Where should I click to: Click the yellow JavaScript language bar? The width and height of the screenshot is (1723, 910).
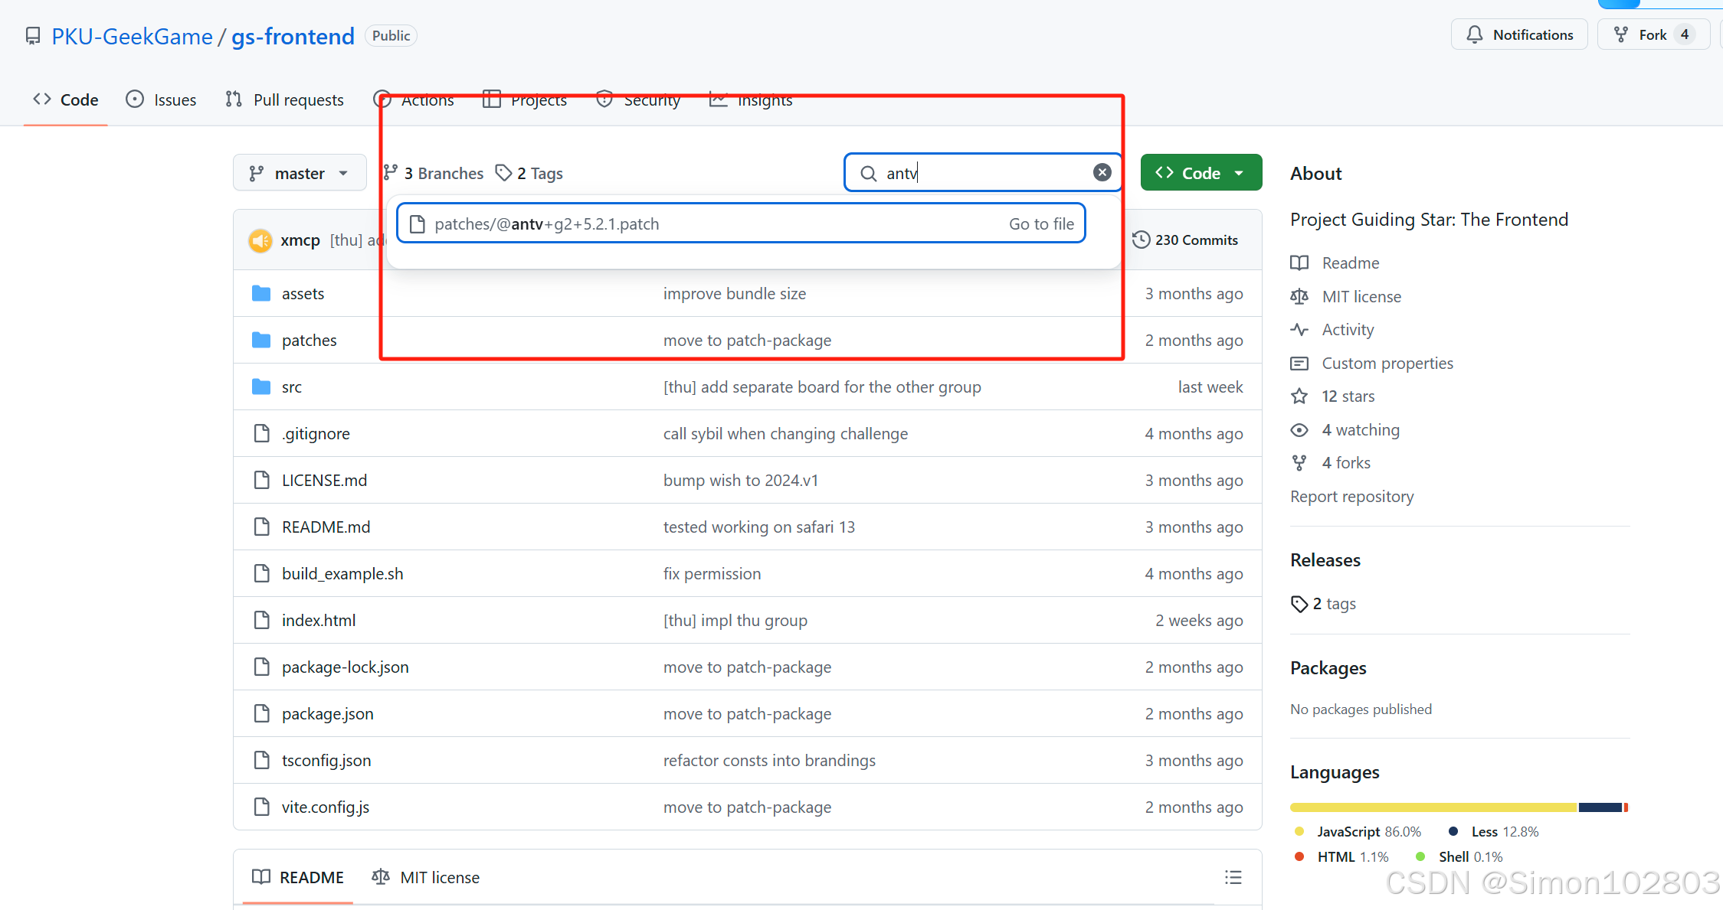coord(1433,807)
